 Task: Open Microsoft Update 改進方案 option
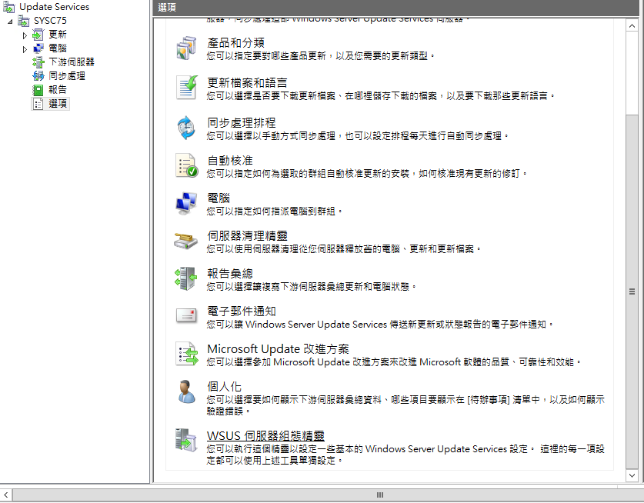tap(278, 349)
